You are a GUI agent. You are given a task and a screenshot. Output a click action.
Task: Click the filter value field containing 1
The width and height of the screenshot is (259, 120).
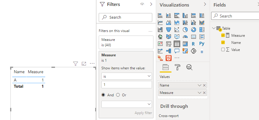127,85
